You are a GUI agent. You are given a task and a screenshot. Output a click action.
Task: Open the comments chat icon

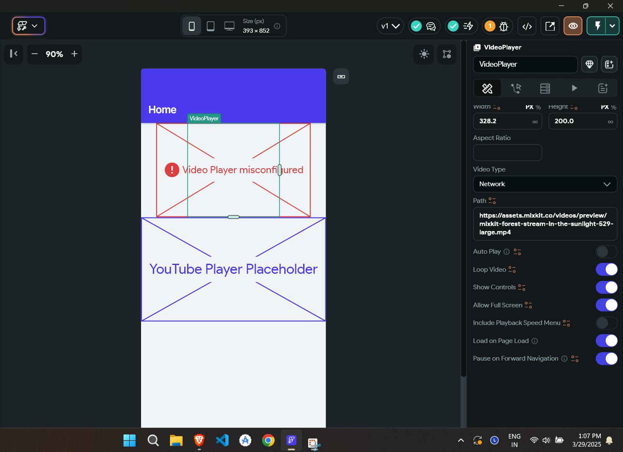431,26
